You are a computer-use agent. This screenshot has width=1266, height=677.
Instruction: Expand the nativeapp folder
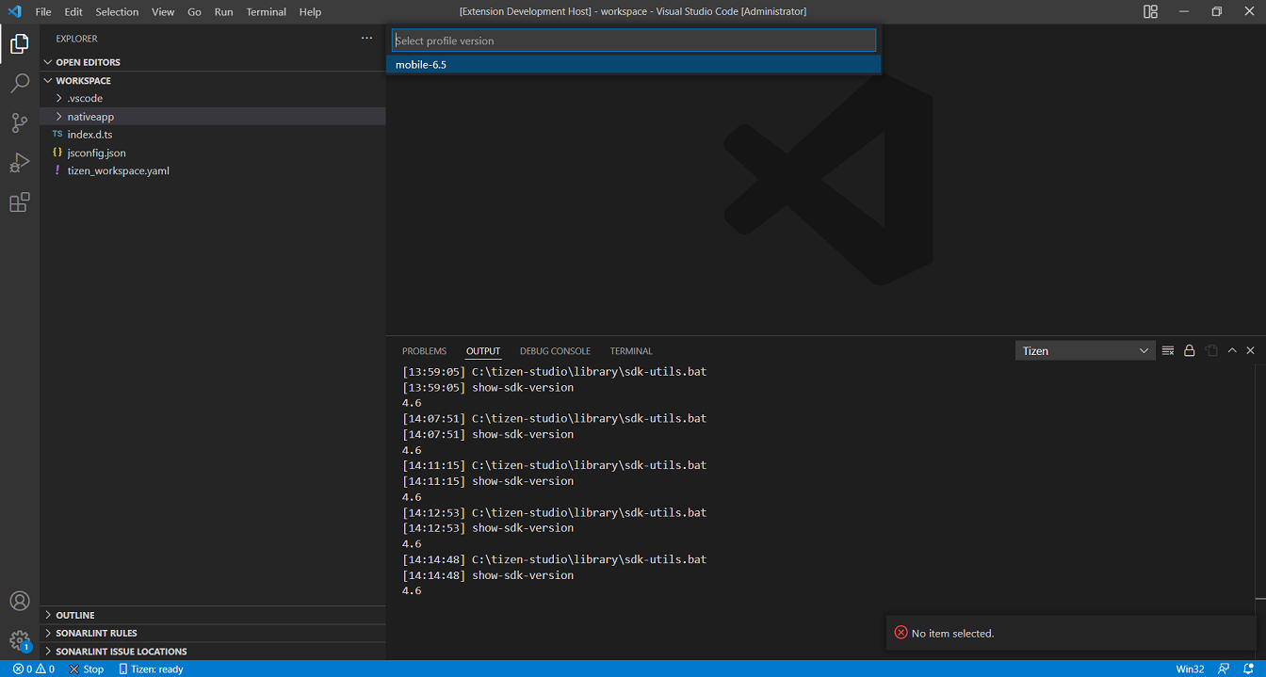click(90, 117)
